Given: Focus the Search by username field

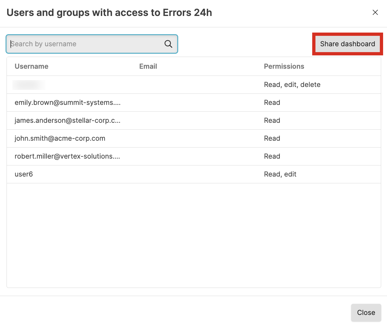Looking at the screenshot, I should (x=86, y=44).
